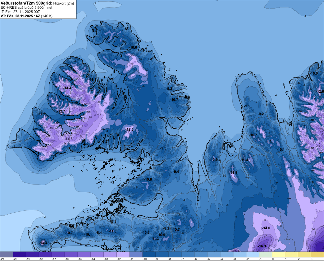Click the -11.8 temperature value on the map
The image size is (324, 261).
(234, 173)
